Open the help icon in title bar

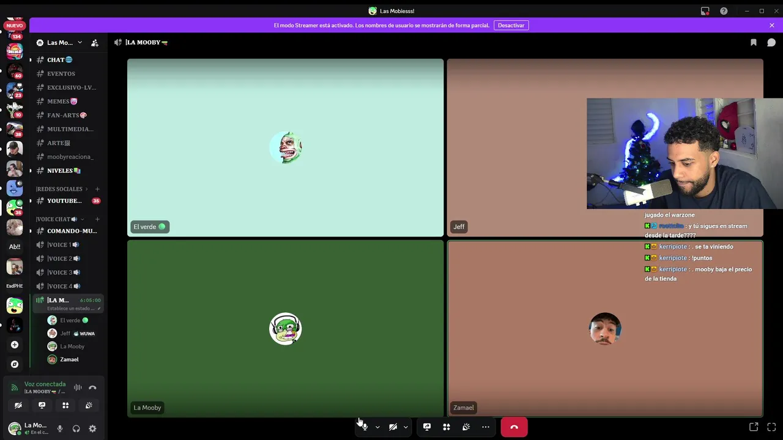click(x=724, y=11)
